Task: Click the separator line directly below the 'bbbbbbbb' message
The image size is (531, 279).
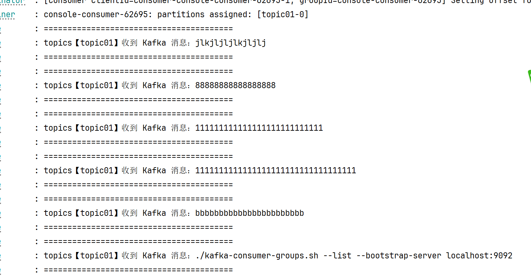Action: [138, 227]
